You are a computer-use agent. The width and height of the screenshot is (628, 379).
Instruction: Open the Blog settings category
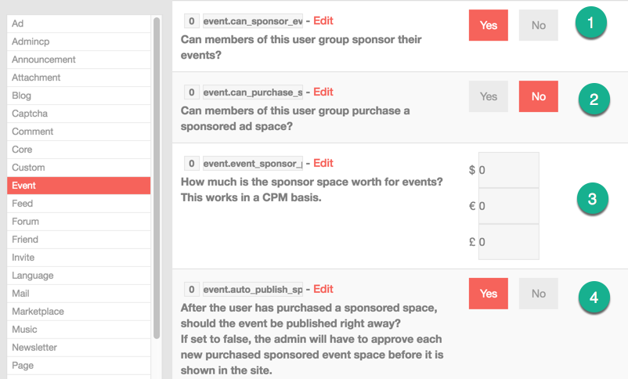(x=22, y=96)
